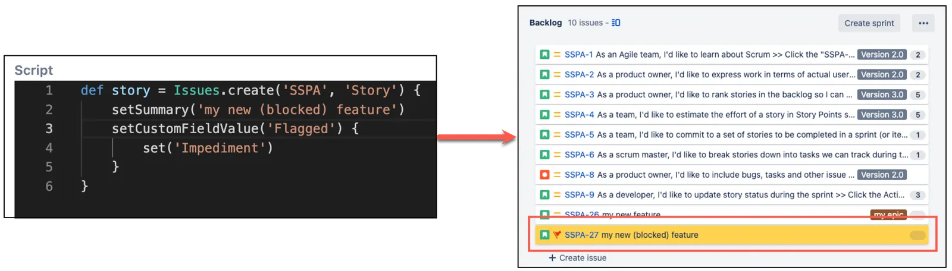Open the backlog more options ellipsis menu
The height and width of the screenshot is (271, 952).
click(923, 23)
